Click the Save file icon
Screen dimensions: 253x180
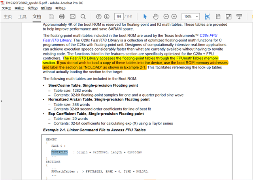(51, 17)
